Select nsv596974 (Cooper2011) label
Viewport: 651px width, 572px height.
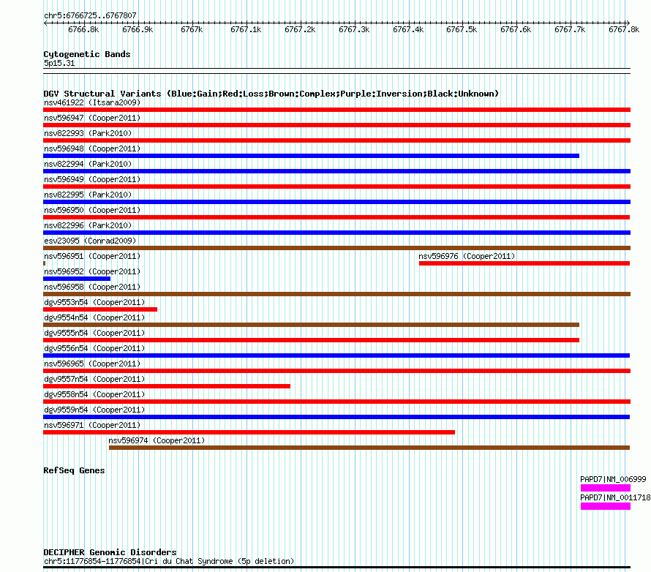(157, 440)
